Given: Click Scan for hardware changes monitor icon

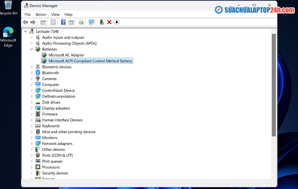Looking at the screenshot, I should tap(91, 22).
